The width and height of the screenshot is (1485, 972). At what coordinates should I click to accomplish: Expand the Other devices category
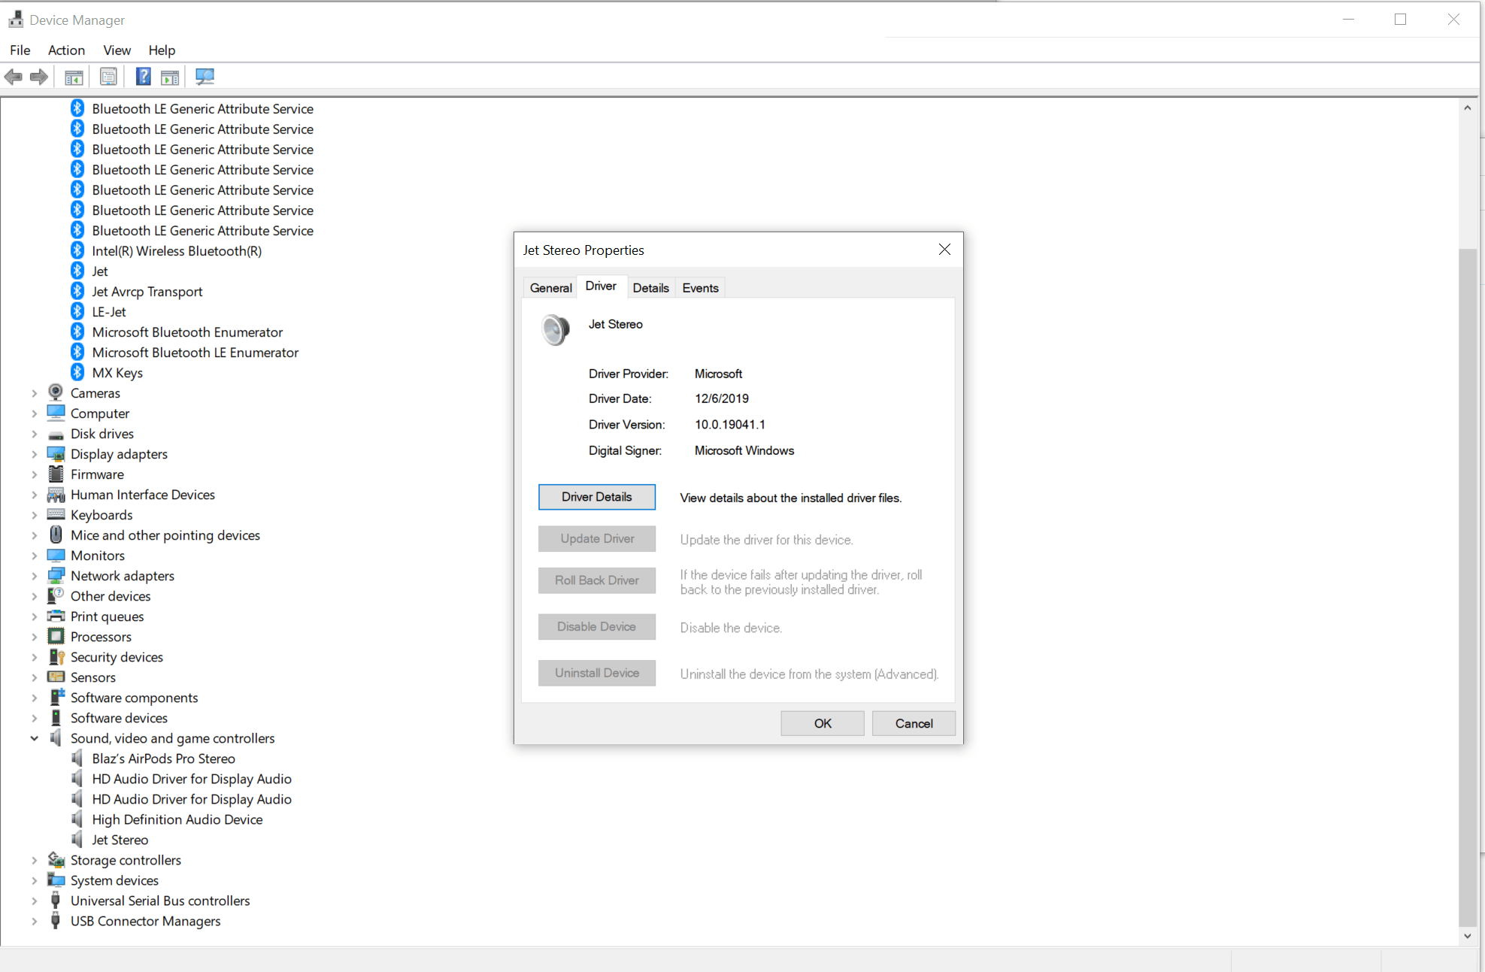[35, 596]
